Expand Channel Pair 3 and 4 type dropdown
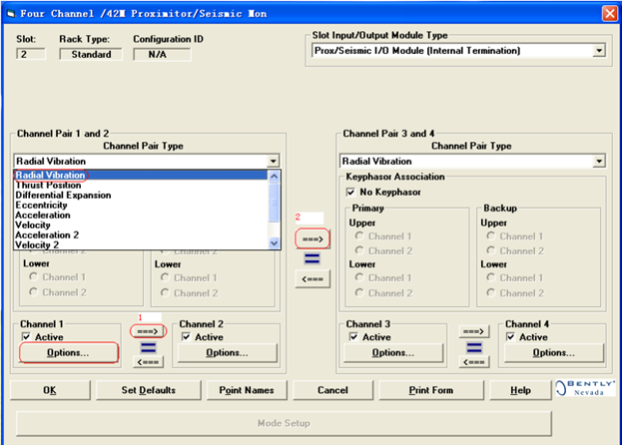This screenshot has width=622, height=445. (x=599, y=161)
